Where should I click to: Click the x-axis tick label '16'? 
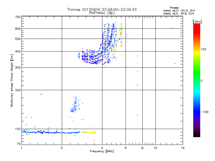pyautogui.click(x=183, y=148)
